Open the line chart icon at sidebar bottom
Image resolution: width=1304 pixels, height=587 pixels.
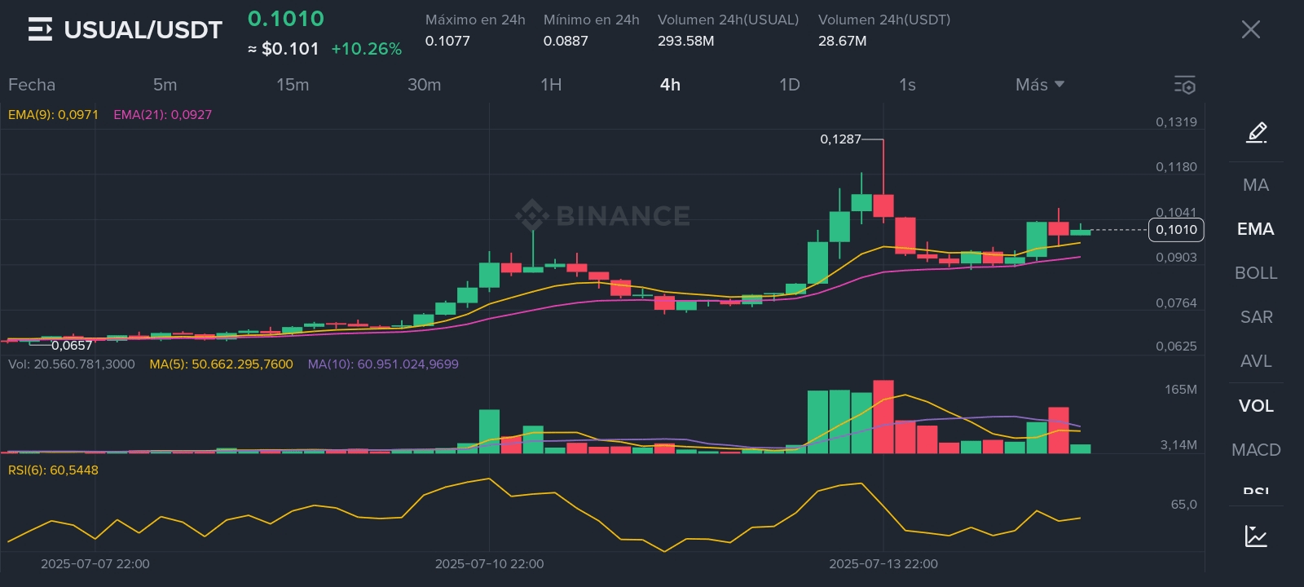[1256, 536]
